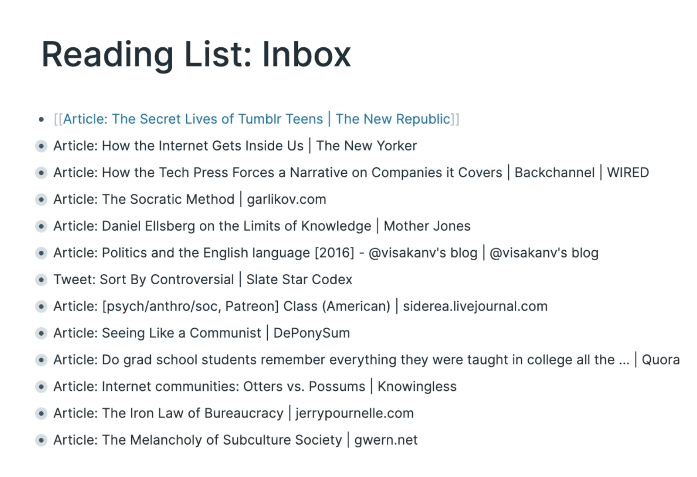Click into 'The Socratic Method | garlikov.com' block
Screen dimensions: 697x477
coord(190,200)
